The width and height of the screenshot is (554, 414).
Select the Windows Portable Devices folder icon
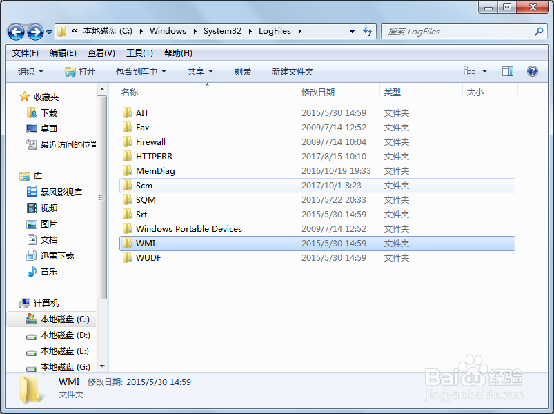(x=127, y=228)
